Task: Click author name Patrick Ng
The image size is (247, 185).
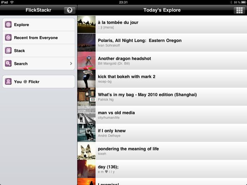Action: click(106, 99)
